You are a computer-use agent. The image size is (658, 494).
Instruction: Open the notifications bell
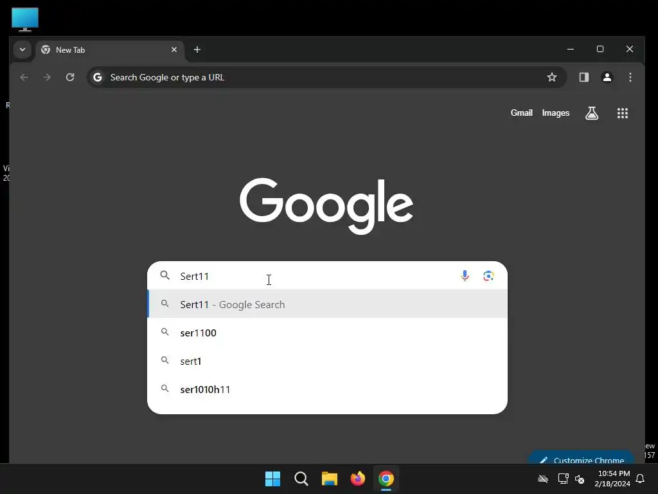[x=641, y=479]
